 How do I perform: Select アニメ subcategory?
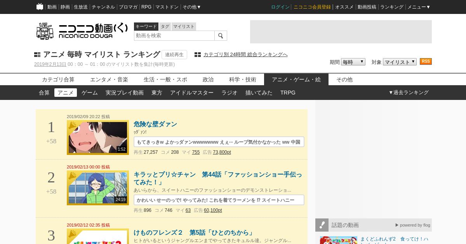(66, 93)
